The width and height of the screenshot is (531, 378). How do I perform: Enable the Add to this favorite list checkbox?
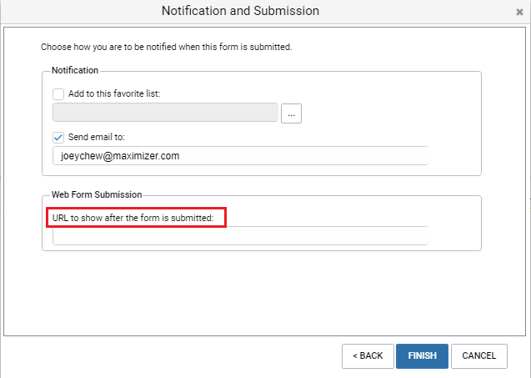[x=58, y=94]
